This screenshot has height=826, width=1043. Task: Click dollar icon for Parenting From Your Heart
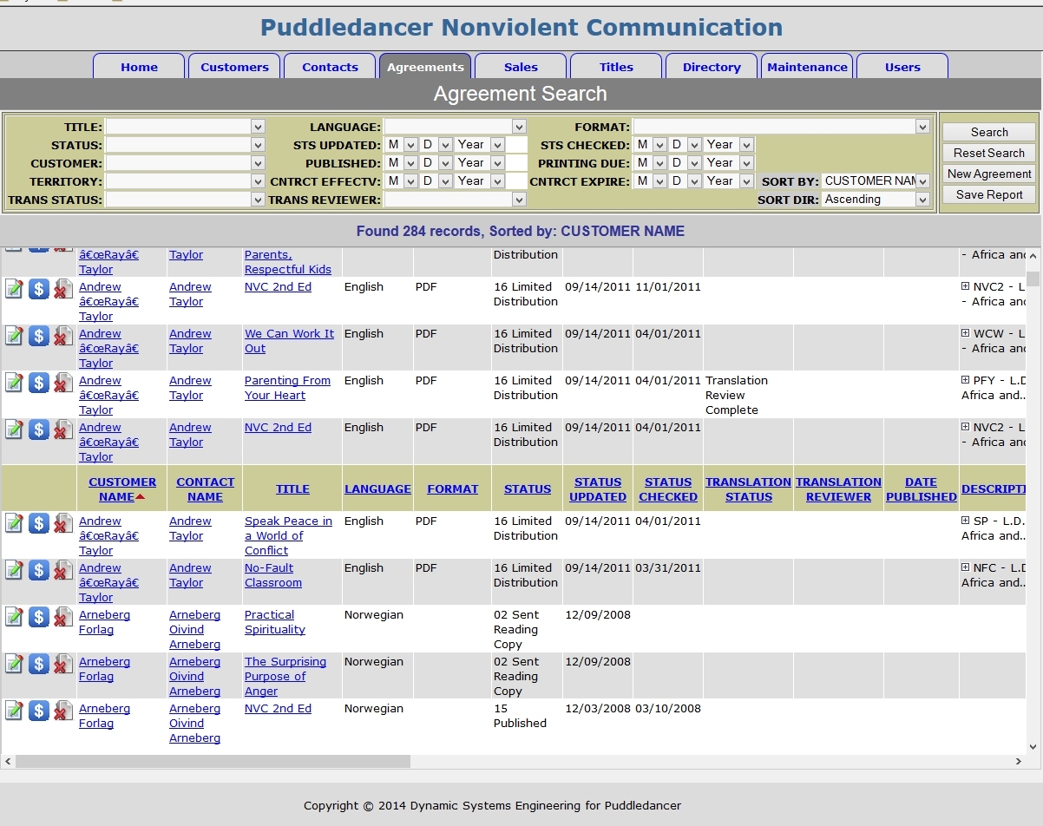[38, 383]
